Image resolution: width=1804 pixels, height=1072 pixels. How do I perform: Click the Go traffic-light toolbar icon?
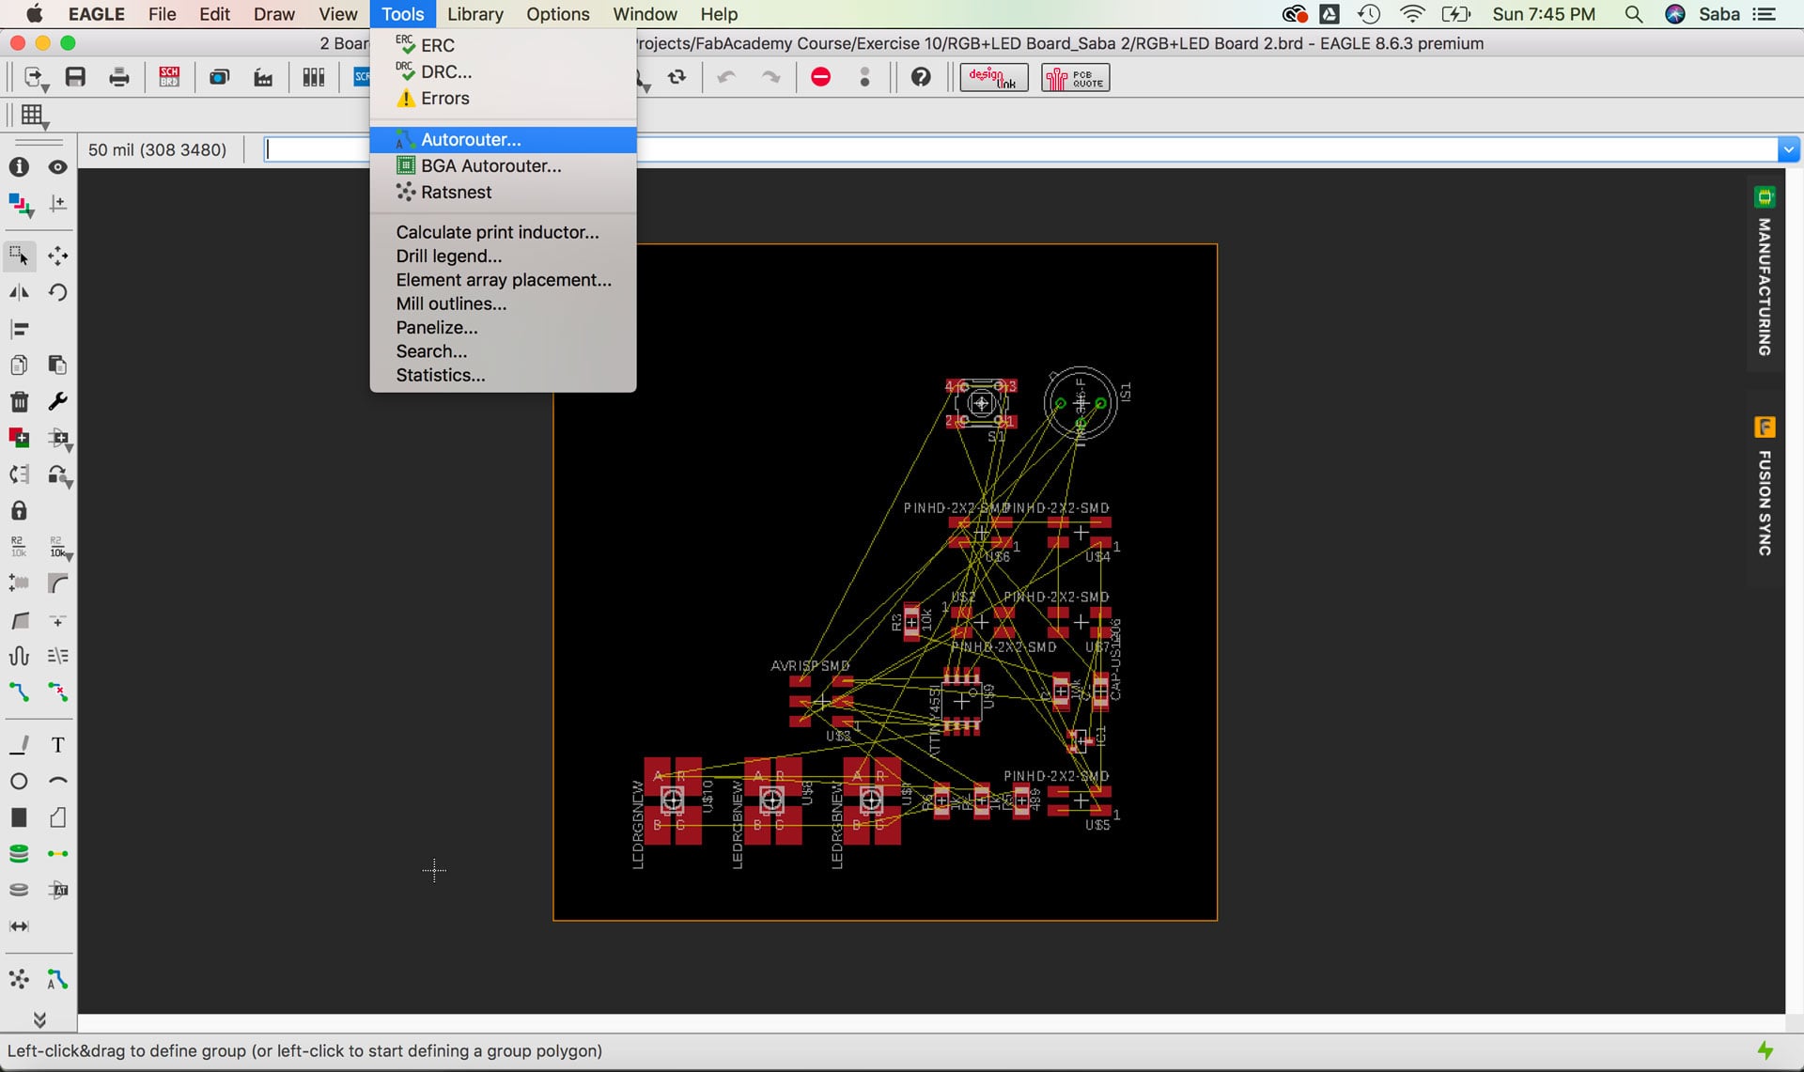(864, 77)
